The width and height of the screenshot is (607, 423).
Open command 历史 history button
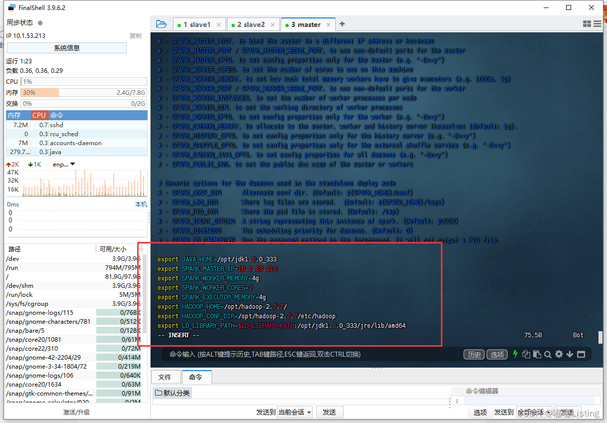(x=474, y=354)
